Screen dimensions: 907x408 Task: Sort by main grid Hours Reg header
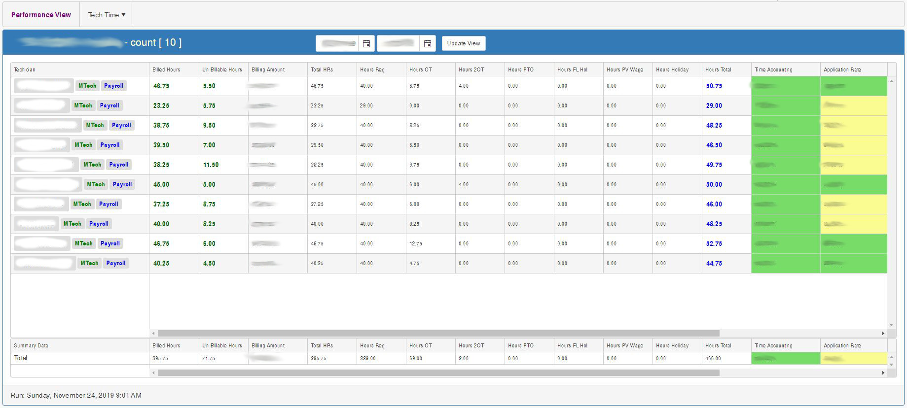point(381,69)
